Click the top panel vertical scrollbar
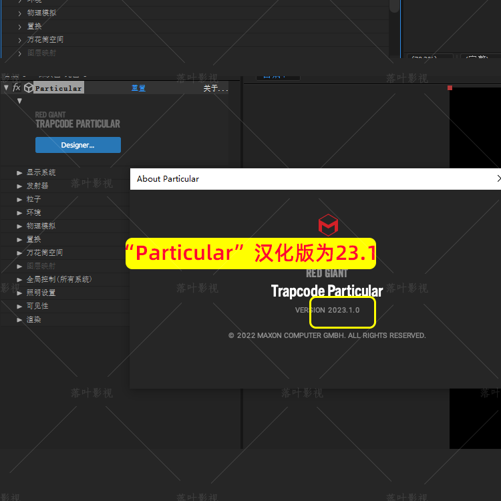The image size is (501, 501). 395,7
